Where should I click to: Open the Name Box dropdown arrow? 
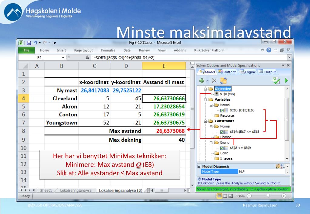click(63, 58)
